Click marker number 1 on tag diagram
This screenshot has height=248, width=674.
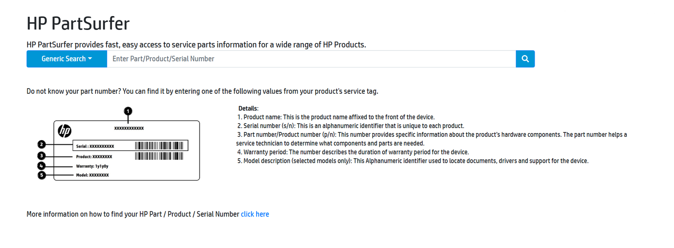click(x=128, y=111)
